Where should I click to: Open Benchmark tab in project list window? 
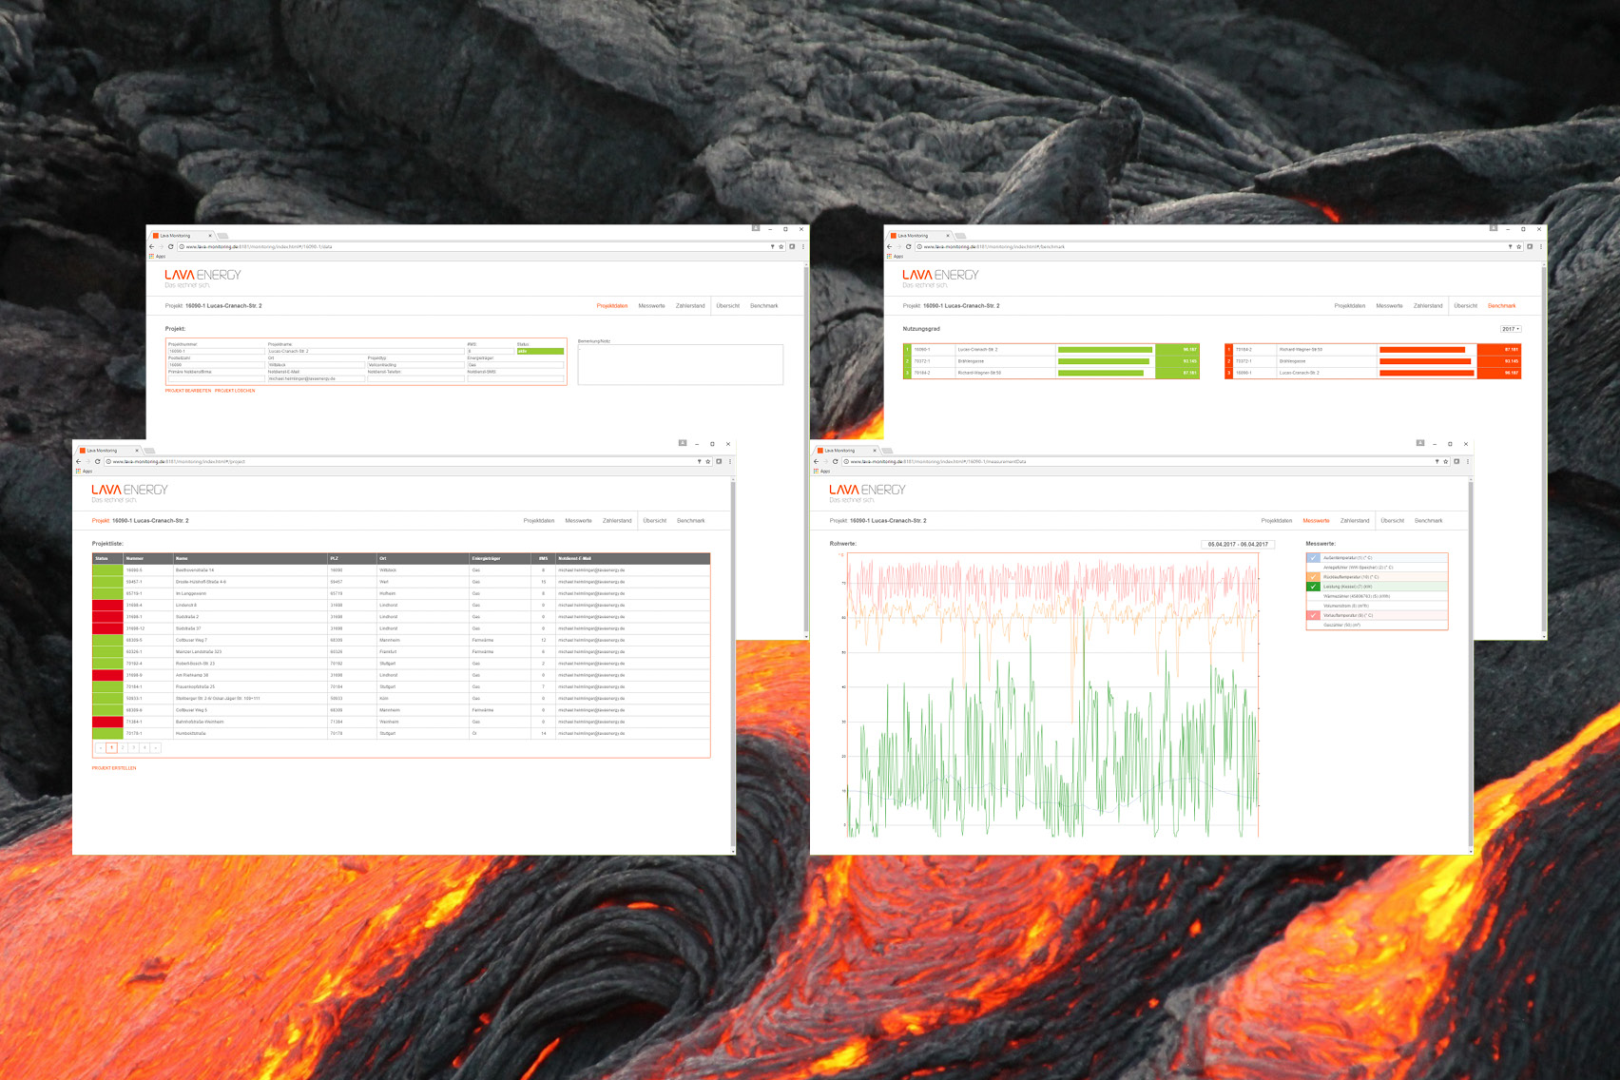[x=691, y=521]
